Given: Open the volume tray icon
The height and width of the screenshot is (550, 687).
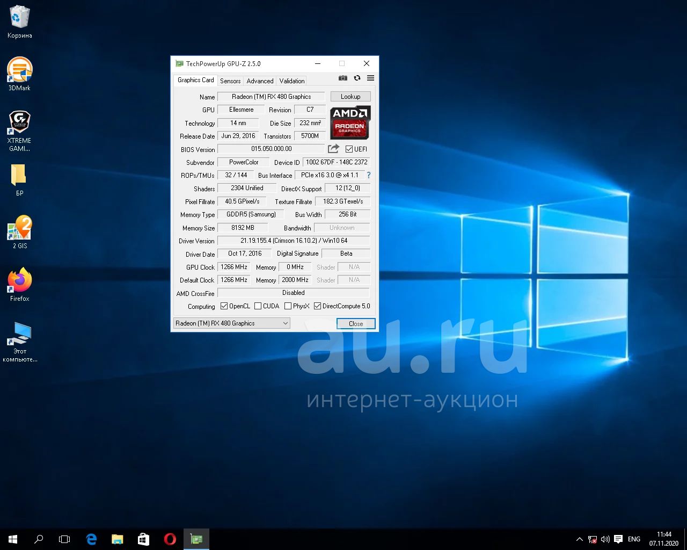Looking at the screenshot, I should point(605,539).
